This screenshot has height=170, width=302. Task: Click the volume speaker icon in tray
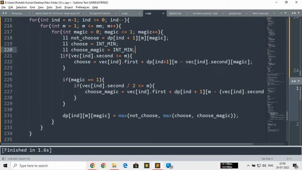(264, 166)
